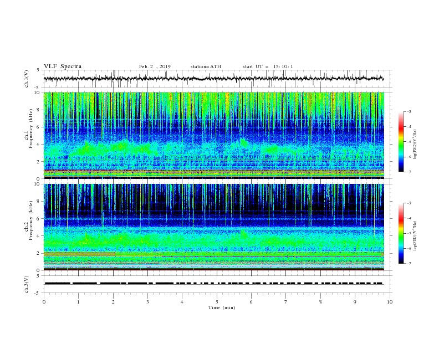Image resolution: width=439 pixels, height=339 pixels.
Task: Click the "-3" tick on ch.1 color bar
Action: [409, 111]
